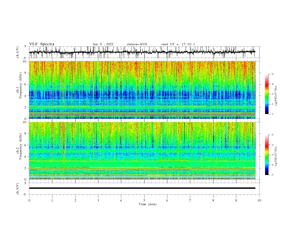Click the ch.1 spectrogram color scale bar
This screenshot has height=225, width=292.
point(267,94)
